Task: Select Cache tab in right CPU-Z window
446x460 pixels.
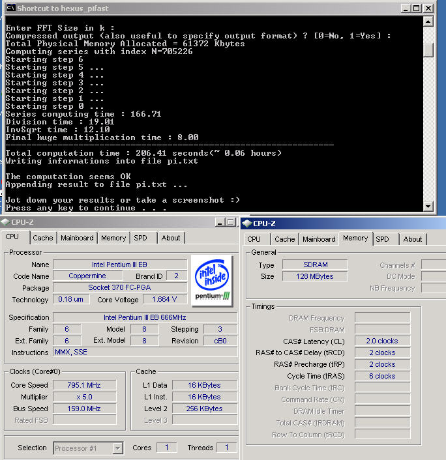Action: click(285, 239)
